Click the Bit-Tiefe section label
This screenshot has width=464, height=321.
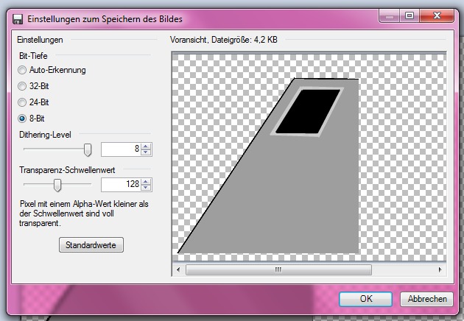tap(33, 56)
